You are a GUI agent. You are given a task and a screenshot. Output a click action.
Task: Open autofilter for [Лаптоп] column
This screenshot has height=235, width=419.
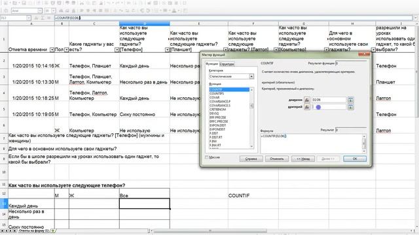[276, 50]
